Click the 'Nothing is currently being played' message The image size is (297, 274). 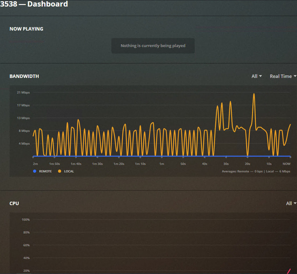point(153,46)
